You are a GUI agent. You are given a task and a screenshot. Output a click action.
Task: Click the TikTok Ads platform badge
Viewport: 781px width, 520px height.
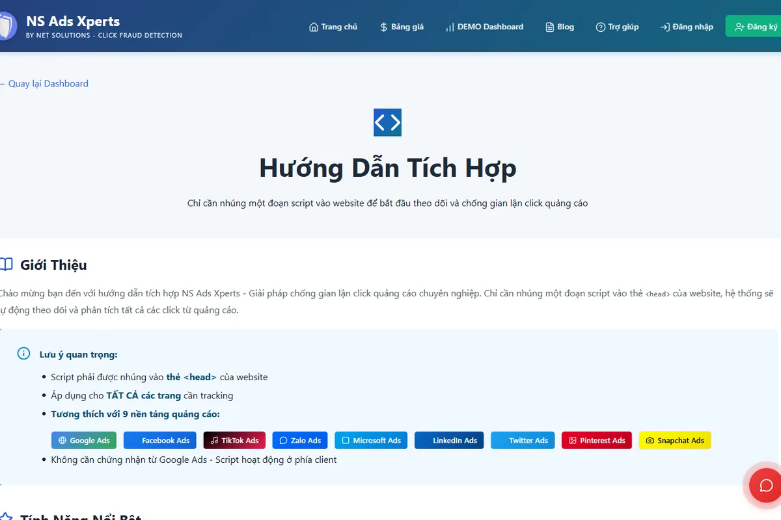tap(234, 440)
